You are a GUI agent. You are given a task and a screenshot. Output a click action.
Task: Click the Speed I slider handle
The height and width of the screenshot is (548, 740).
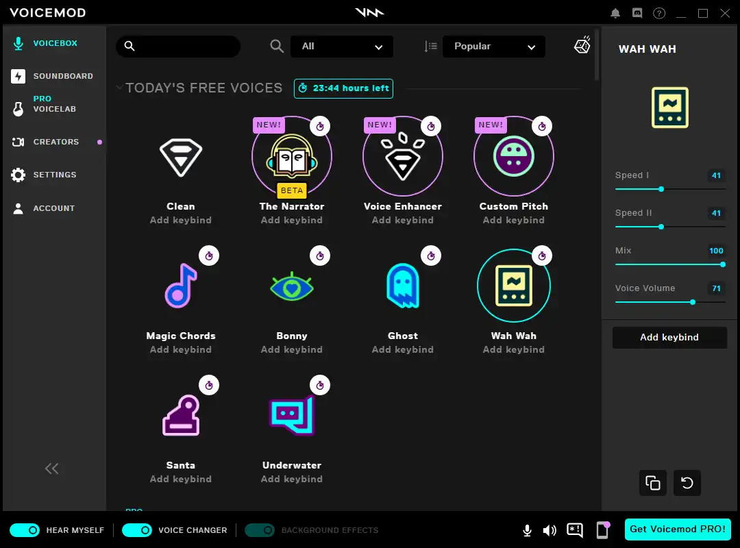661,189
